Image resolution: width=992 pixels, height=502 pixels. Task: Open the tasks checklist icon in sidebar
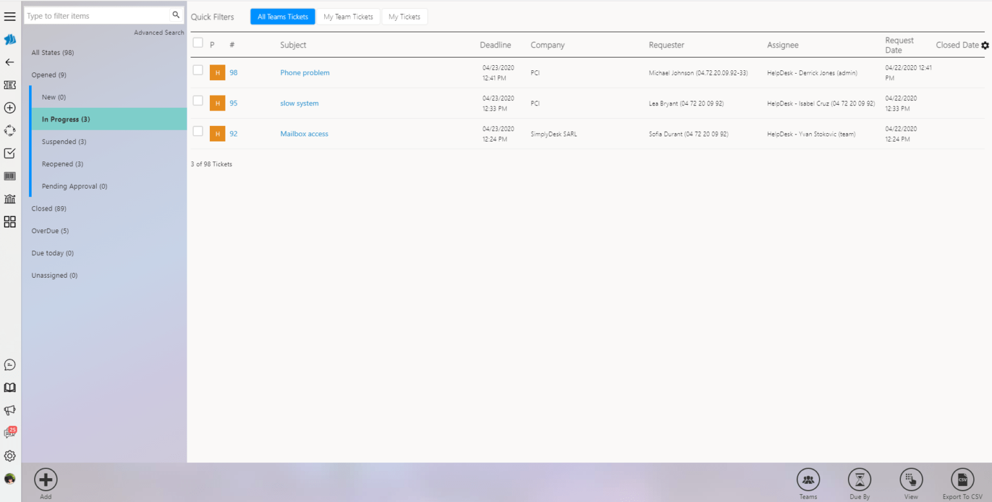point(10,153)
